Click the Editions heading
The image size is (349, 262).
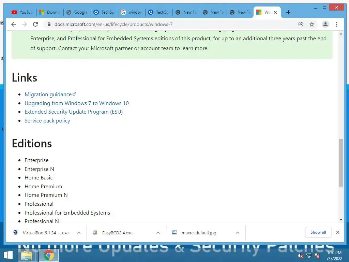pyautogui.click(x=32, y=144)
